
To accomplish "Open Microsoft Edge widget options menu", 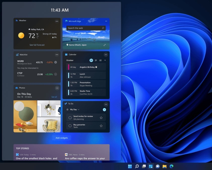I will click(x=106, y=21).
